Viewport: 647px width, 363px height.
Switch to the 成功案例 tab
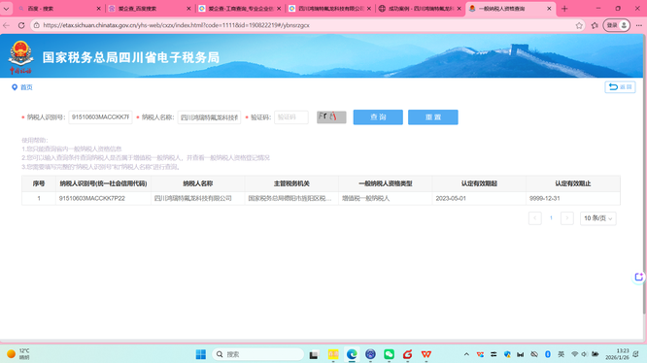coord(419,8)
